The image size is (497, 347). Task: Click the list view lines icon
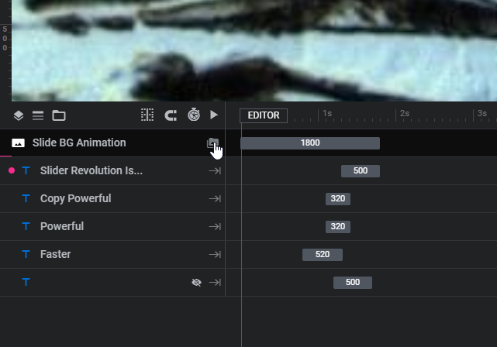coord(38,115)
